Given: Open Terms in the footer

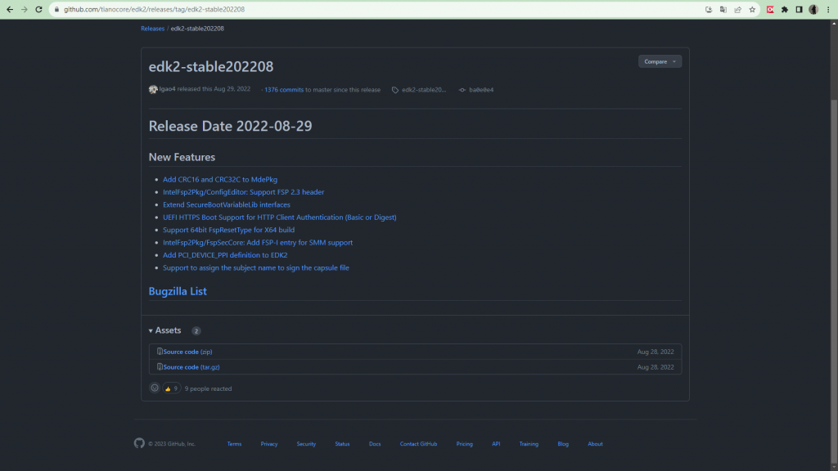Looking at the screenshot, I should [x=234, y=444].
